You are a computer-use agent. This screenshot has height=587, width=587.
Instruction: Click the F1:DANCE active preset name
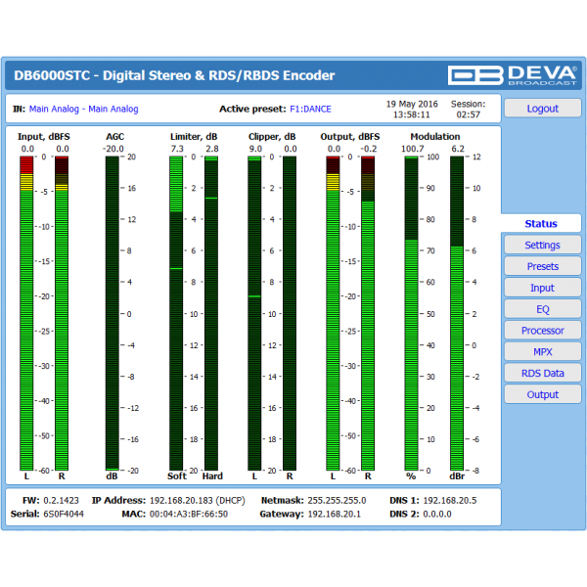point(310,109)
